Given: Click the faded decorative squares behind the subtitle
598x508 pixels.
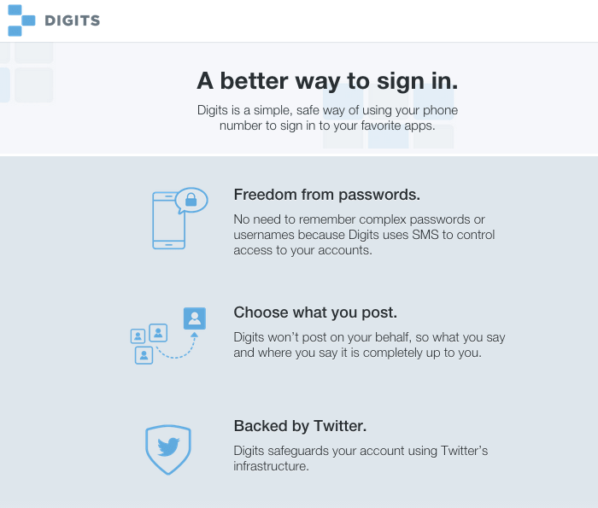Looking at the screenshot, I should coord(388,116).
